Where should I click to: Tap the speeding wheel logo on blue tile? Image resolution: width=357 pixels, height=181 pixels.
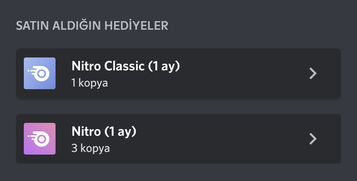click(39, 73)
